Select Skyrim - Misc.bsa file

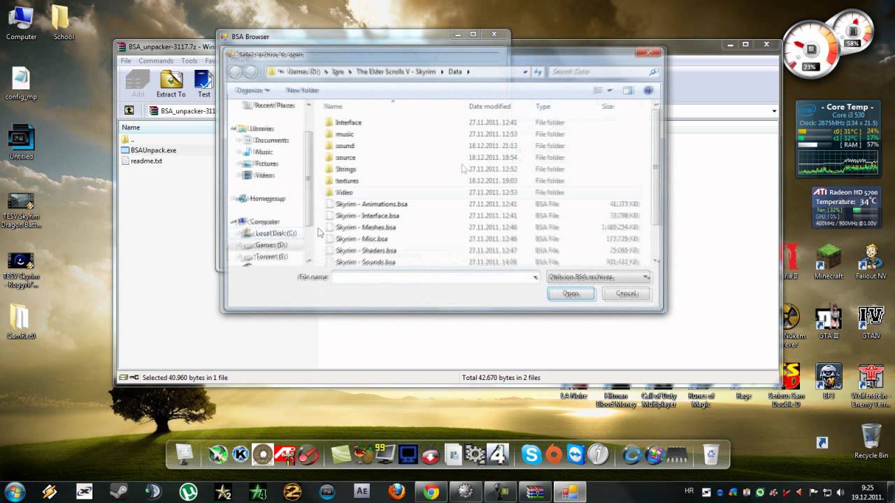point(361,239)
